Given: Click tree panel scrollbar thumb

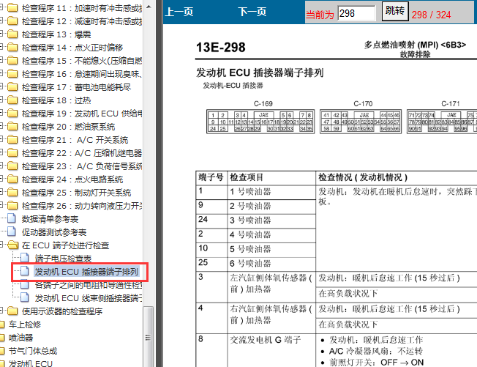Looking at the screenshot, I should pyautogui.click(x=149, y=336).
